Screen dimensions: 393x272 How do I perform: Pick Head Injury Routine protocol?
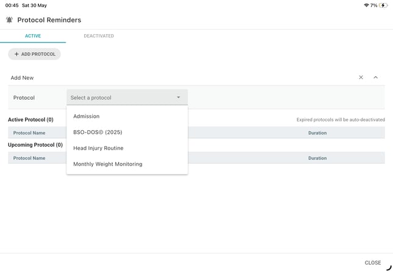[x=127, y=148]
